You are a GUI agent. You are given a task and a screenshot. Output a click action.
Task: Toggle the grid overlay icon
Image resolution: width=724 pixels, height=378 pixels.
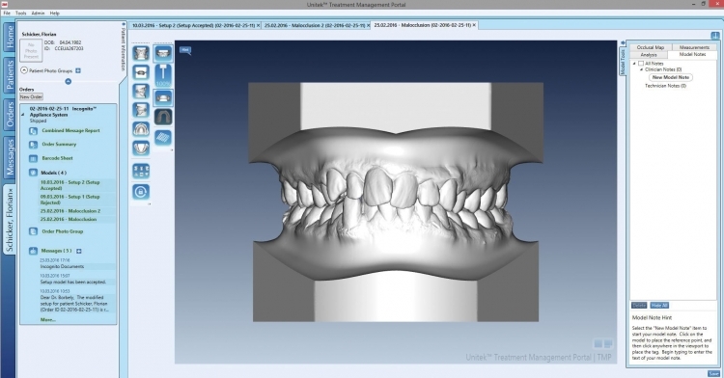click(163, 137)
